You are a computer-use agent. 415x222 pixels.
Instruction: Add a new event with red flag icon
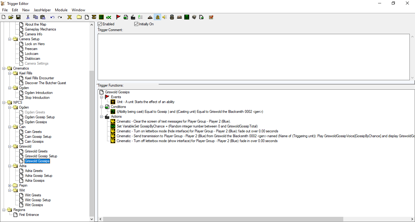(x=118, y=17)
